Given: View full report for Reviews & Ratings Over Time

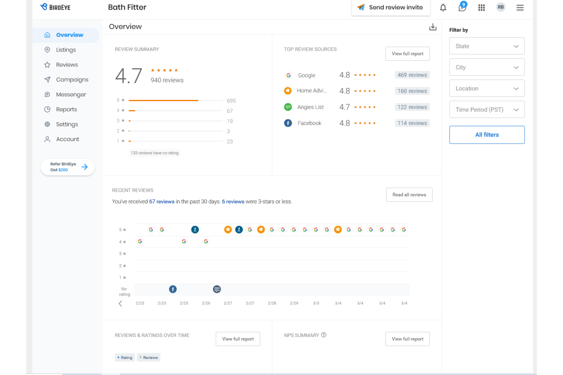Looking at the screenshot, I should [238, 339].
